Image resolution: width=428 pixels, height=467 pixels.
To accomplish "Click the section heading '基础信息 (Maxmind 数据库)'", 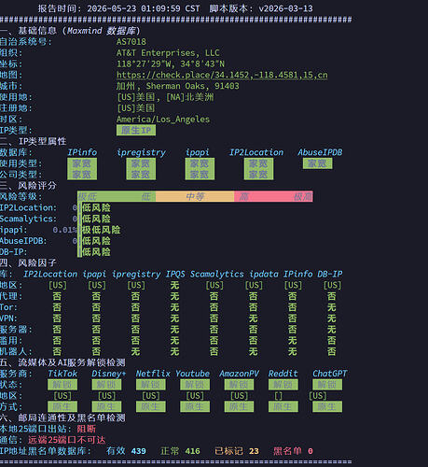I will 79,31.
